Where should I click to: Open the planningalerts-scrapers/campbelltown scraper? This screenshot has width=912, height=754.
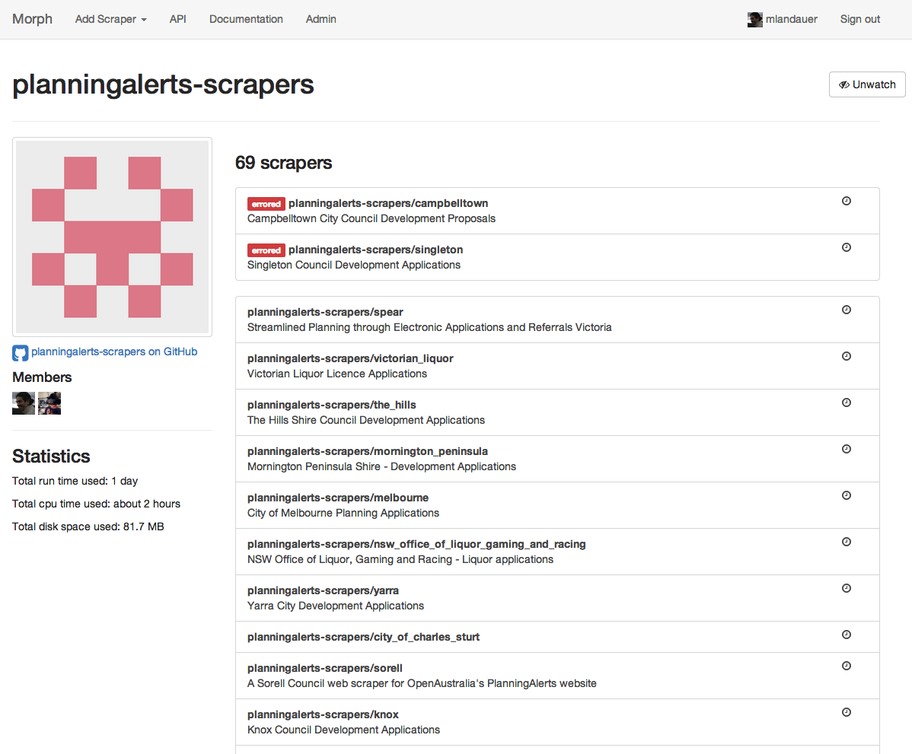tap(388, 203)
